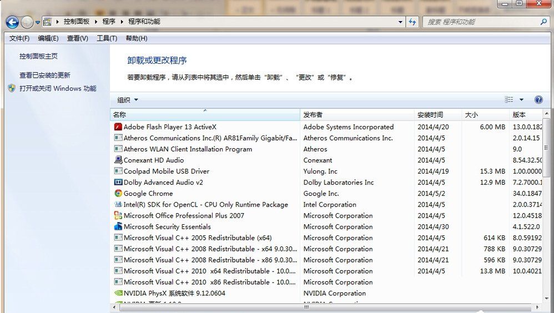Click the Coolpad Mobile USB Driver icon
This screenshot has width=554, height=313.
(118, 171)
